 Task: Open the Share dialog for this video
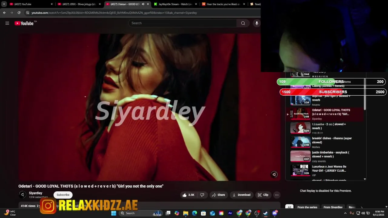pos(219,195)
